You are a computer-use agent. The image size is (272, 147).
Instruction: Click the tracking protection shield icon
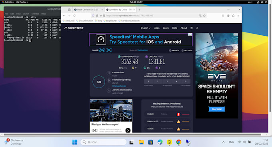coord(93,16)
